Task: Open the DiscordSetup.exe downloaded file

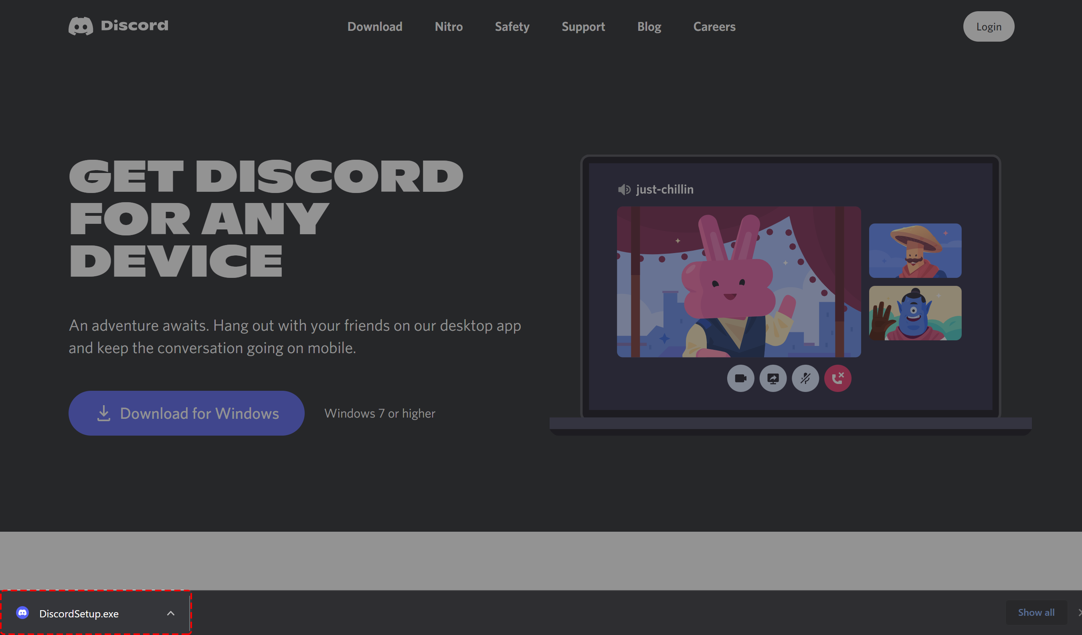Action: pos(79,613)
